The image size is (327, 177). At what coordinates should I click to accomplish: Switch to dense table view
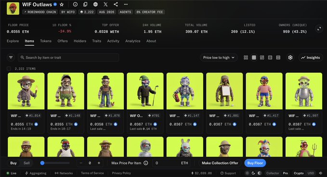point(278,57)
